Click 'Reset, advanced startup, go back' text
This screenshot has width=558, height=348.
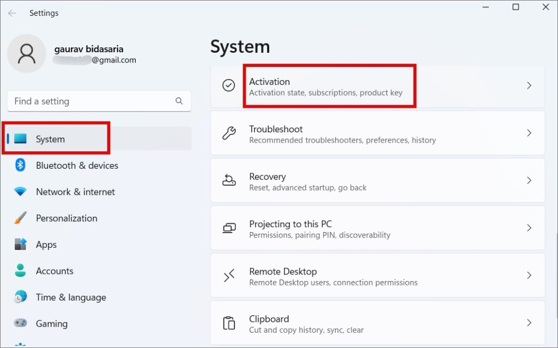(307, 188)
